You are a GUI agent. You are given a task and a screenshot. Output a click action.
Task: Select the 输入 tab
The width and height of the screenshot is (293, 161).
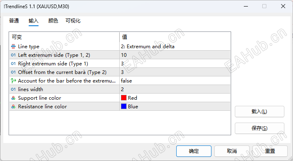(34, 21)
